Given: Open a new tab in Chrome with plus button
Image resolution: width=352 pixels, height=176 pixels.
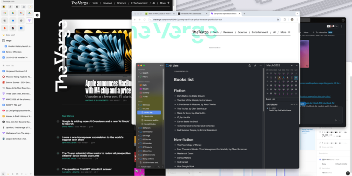Looking at the screenshot, I should tap(244, 14).
